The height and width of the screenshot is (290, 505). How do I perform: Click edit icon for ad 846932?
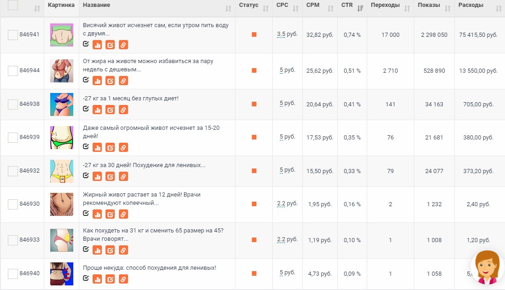click(110, 176)
